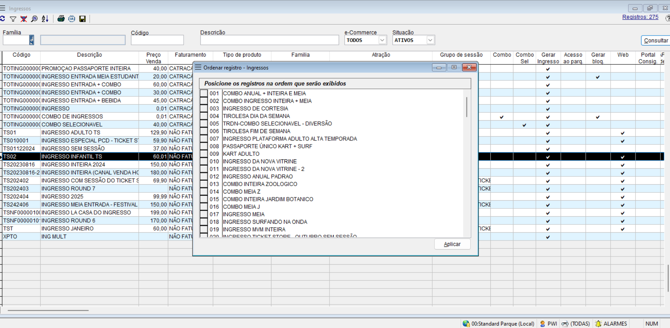The image size is (670, 328).
Task: Open the filter funnel tool
Action: coord(13,19)
